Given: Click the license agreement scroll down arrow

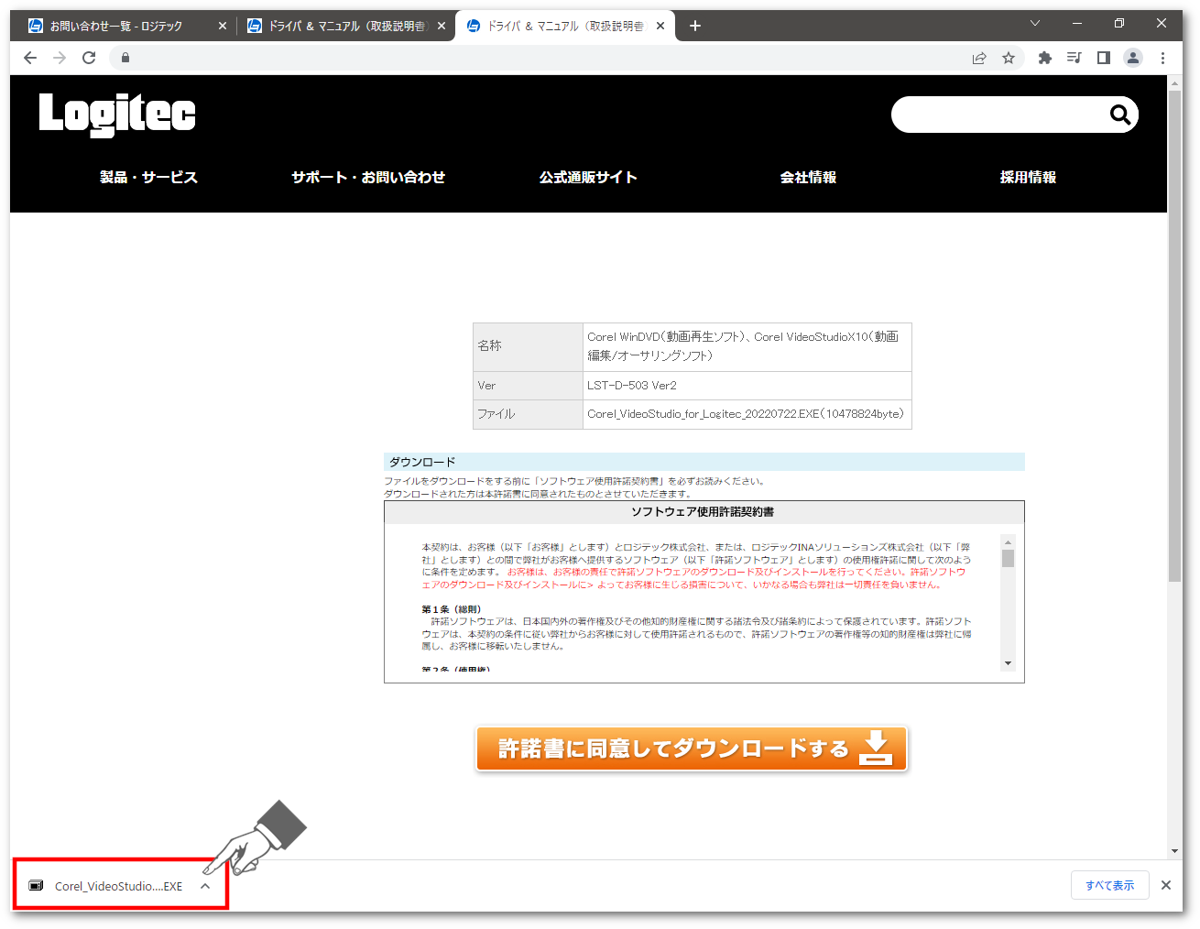Looking at the screenshot, I should coord(1008,663).
